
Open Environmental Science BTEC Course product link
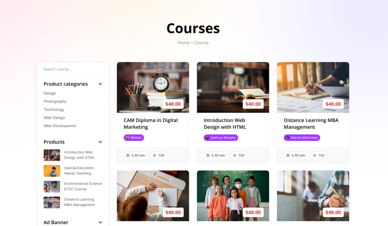point(83,186)
